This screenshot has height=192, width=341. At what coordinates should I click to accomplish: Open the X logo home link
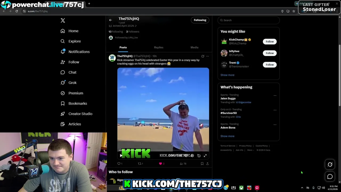coord(63,21)
